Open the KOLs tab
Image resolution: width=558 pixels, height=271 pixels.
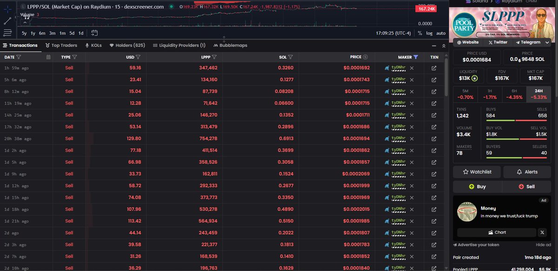point(93,46)
